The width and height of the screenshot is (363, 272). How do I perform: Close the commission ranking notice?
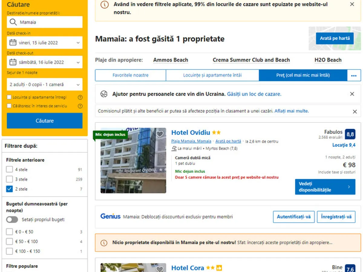tap(355, 112)
